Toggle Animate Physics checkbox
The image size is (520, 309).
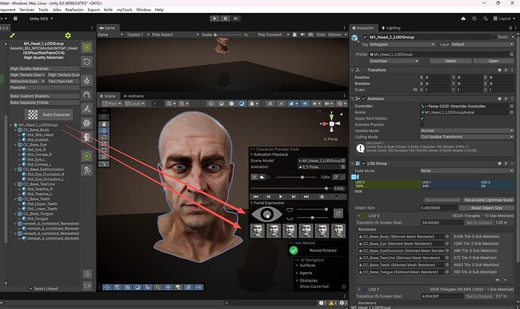coord(422,124)
